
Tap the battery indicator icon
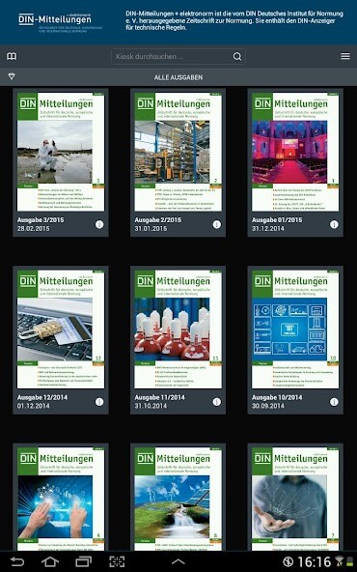pyautogui.click(x=350, y=561)
